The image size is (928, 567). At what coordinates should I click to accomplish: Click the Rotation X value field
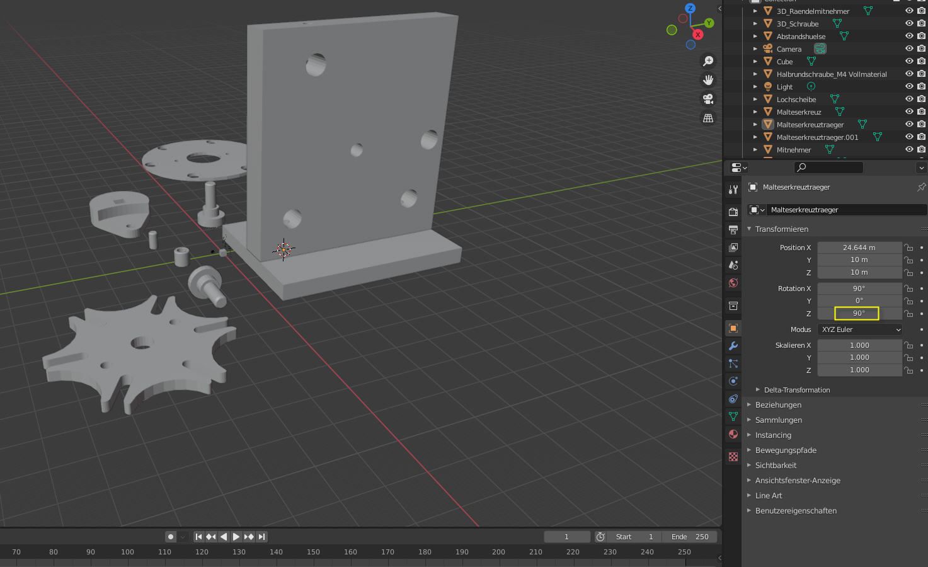pos(859,288)
